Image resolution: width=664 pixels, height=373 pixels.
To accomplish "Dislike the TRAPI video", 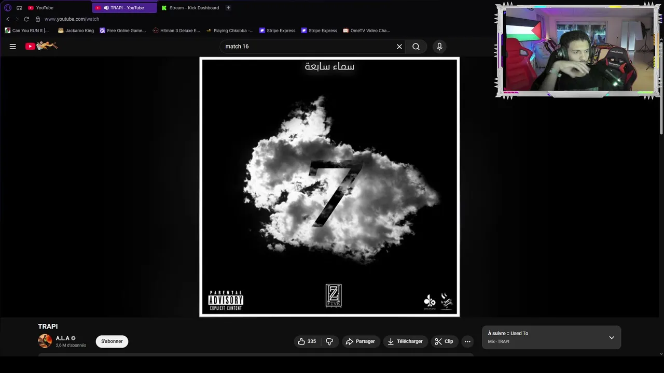I will [329, 341].
